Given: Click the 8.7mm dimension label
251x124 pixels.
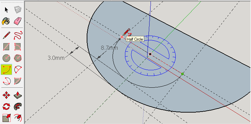Looking at the screenshot, I should [109, 48].
